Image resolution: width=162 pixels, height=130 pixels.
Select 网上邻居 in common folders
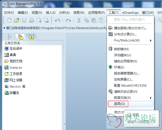pos(13,80)
